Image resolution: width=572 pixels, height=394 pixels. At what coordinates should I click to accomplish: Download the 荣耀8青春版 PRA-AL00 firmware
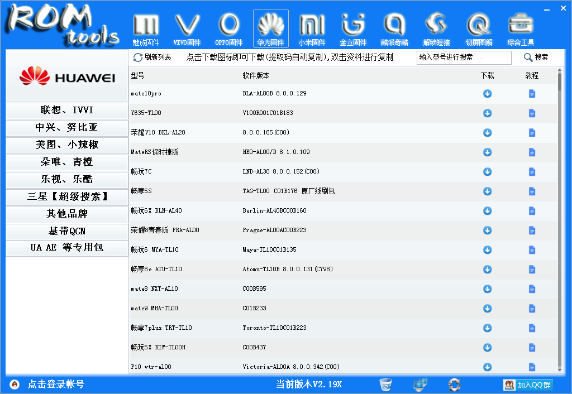487,230
